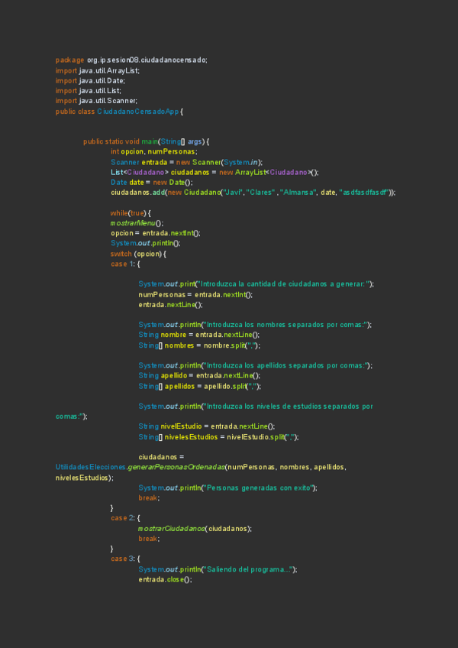
Task: Click the package declaration line
Action: click(131, 60)
